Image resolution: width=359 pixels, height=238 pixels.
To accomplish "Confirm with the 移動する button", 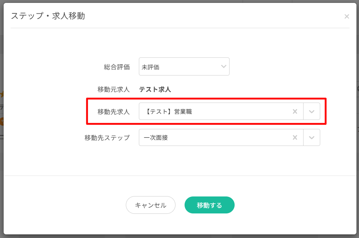I will tap(209, 205).
